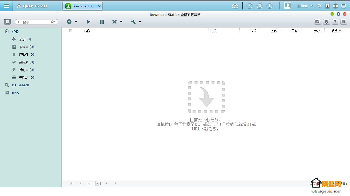Image resolution: width=350 pixels, height=196 pixels.
Task: Expand the admin account dropdown
Action: pyautogui.click(x=312, y=6)
